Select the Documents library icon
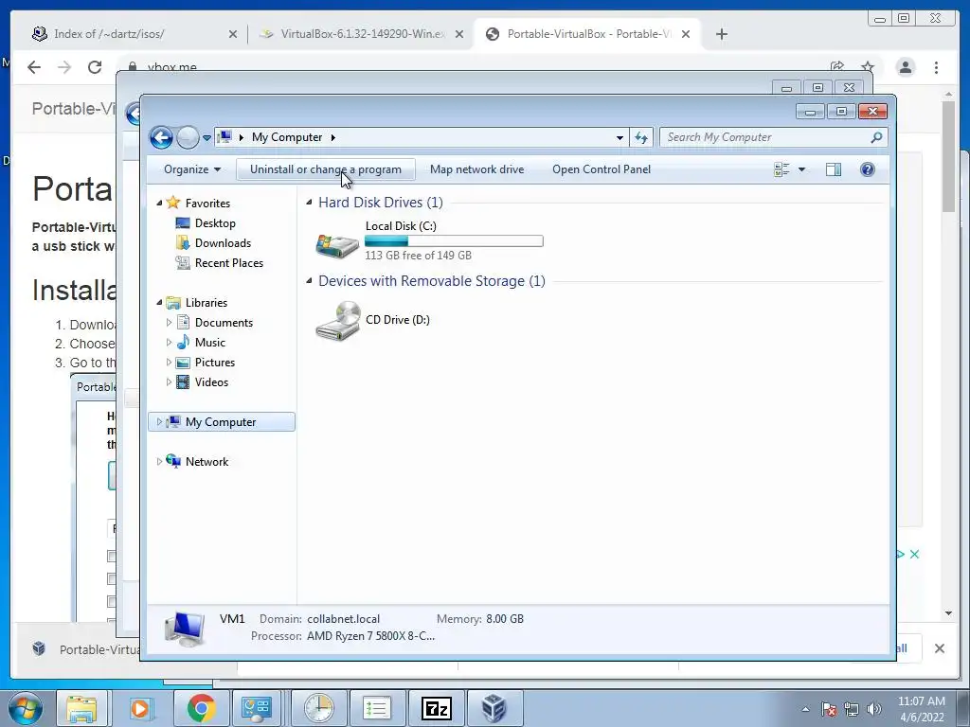 tap(183, 322)
